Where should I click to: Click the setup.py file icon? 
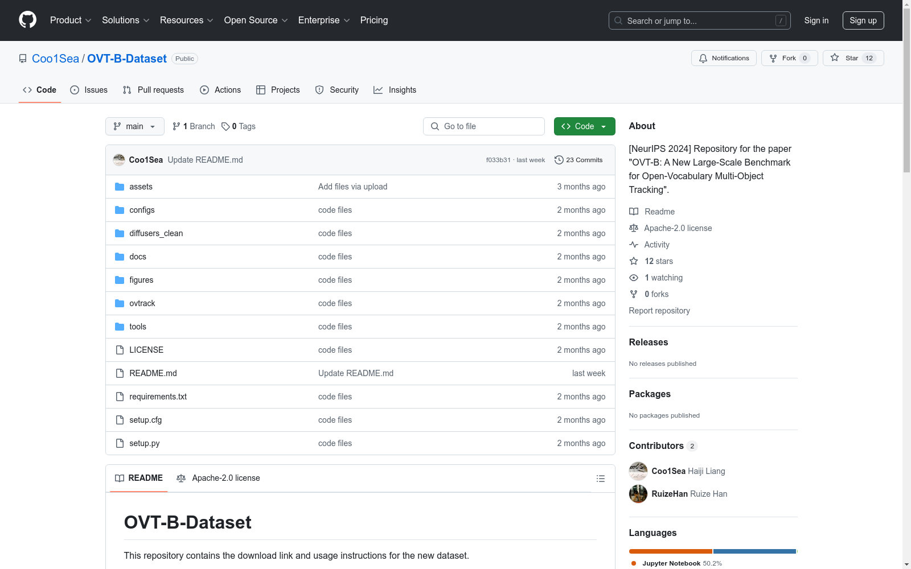click(x=120, y=443)
